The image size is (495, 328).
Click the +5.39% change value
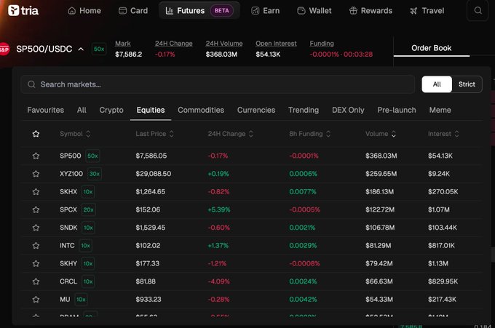pos(219,209)
